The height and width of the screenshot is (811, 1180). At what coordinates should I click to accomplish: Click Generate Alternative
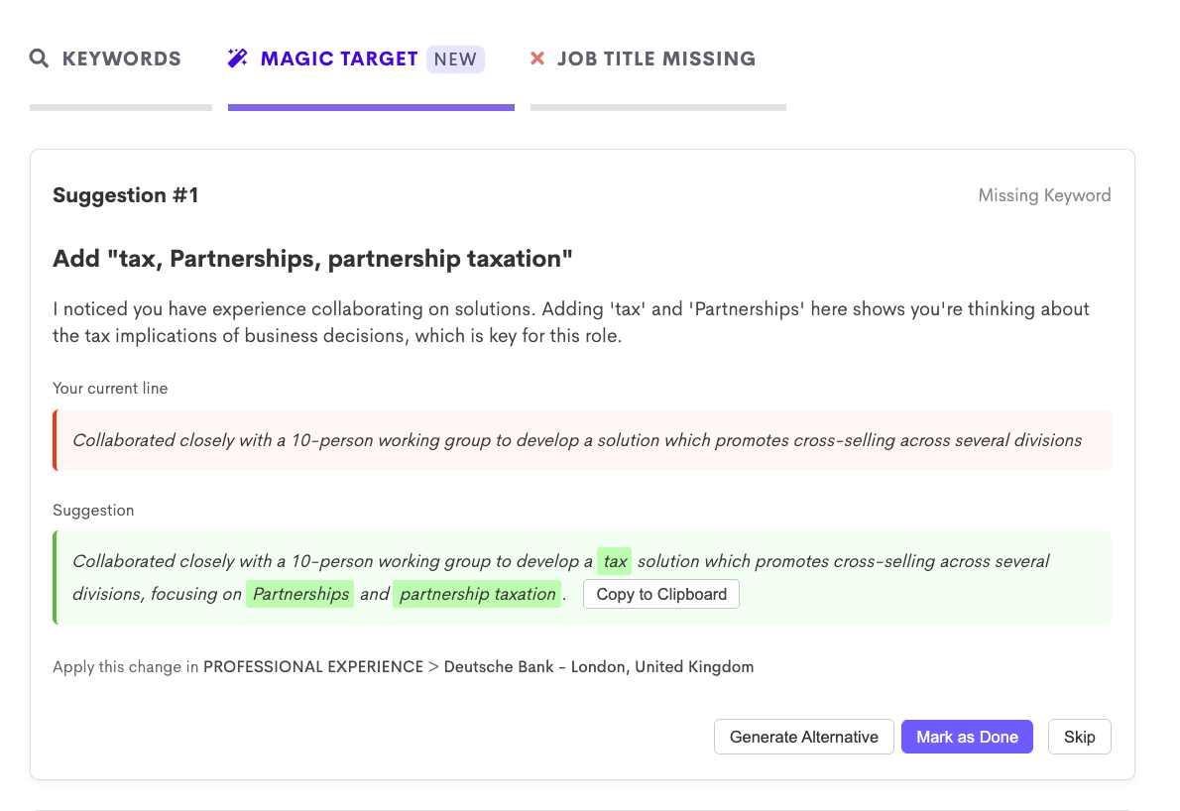[x=803, y=737]
